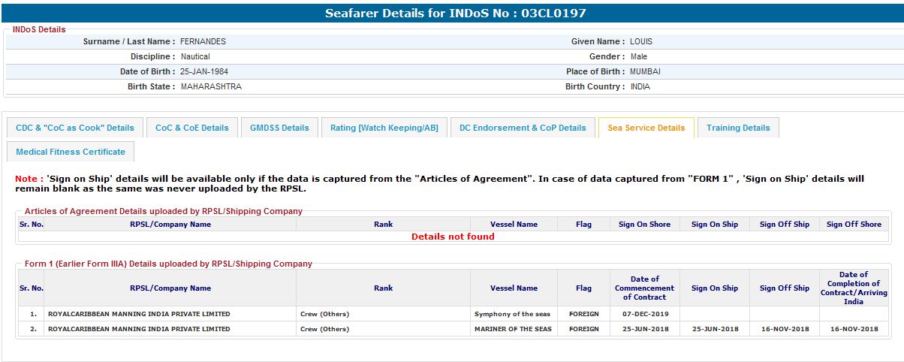Viewport: 904px width, 362px height.
Task: Click date of birth 25-JAN-1984
Action: [204, 71]
